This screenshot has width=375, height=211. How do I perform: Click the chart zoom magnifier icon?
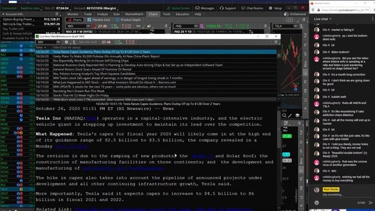pos(284,115)
